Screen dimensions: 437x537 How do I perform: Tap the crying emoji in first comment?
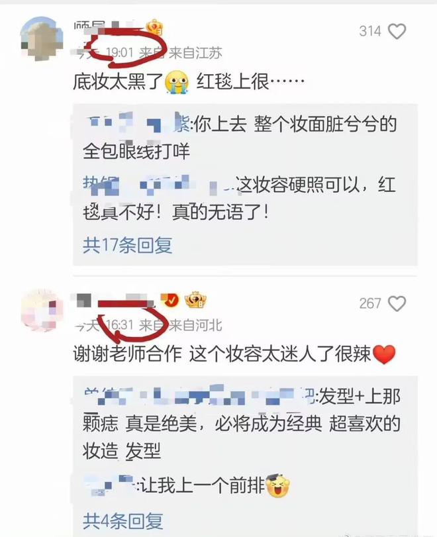pos(177,82)
